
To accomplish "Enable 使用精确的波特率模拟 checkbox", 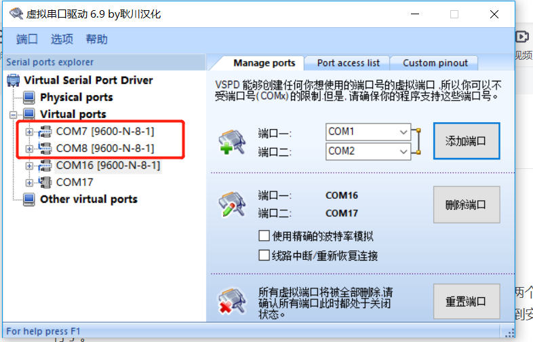I will [x=264, y=235].
